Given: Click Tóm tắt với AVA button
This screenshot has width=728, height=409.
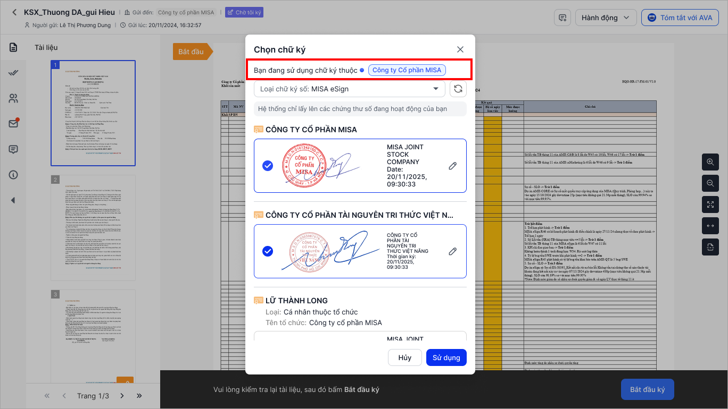Looking at the screenshot, I should [x=680, y=18].
